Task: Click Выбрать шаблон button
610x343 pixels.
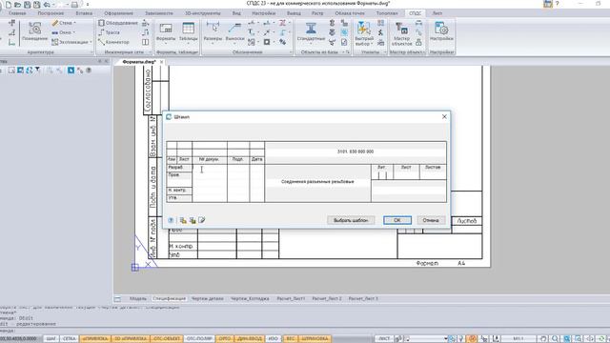Action: click(351, 220)
